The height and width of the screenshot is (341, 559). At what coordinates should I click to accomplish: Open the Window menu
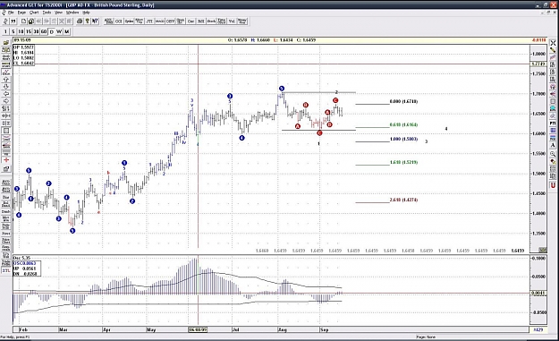coord(72,13)
